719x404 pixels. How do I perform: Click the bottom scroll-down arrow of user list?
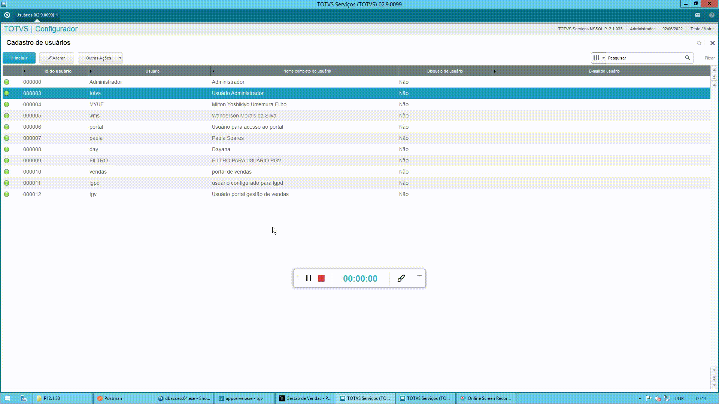(714, 385)
